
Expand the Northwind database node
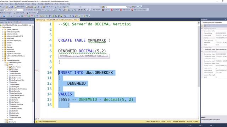3,49
